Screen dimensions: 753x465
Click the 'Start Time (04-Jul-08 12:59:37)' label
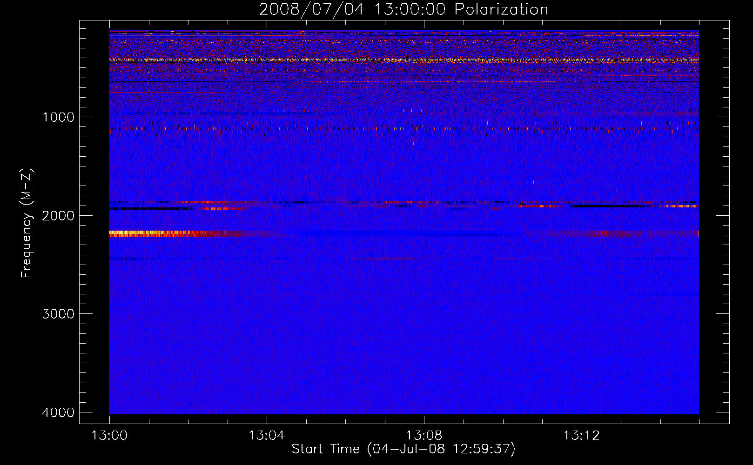point(403,449)
